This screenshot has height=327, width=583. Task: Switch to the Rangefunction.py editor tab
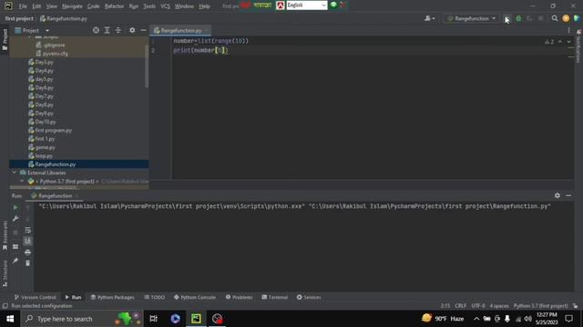(180, 30)
